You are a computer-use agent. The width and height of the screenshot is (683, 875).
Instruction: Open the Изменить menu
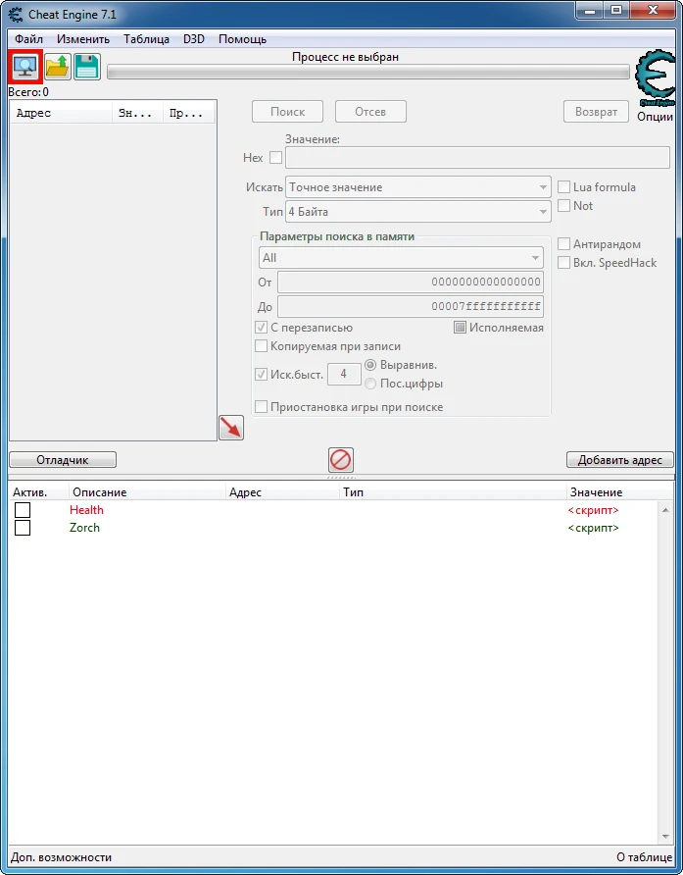(x=83, y=39)
